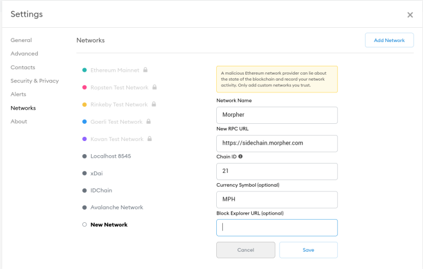
Task: Open Security & Privacy settings
Action: [x=34, y=81]
